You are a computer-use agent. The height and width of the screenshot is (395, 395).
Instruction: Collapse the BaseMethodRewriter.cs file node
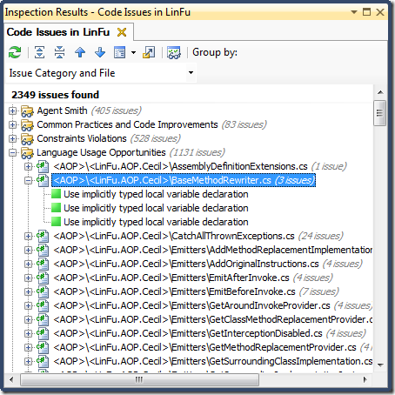28,180
